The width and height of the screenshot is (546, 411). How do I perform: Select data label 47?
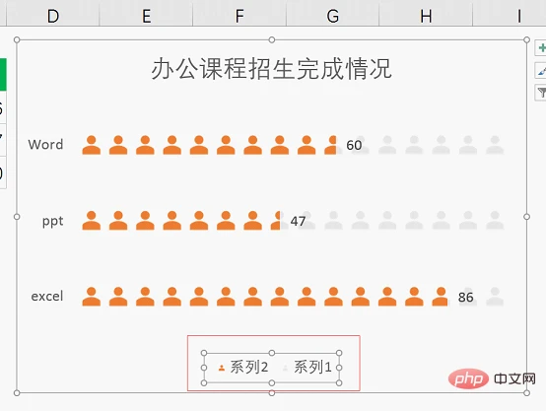coord(298,221)
